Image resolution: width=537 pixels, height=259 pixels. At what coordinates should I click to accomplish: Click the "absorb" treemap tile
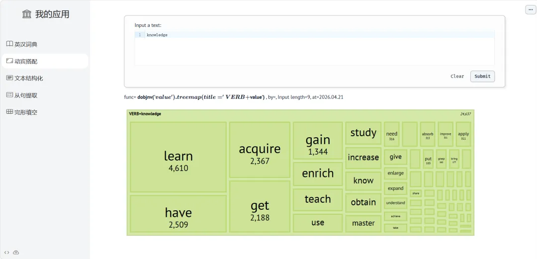tap(428, 134)
